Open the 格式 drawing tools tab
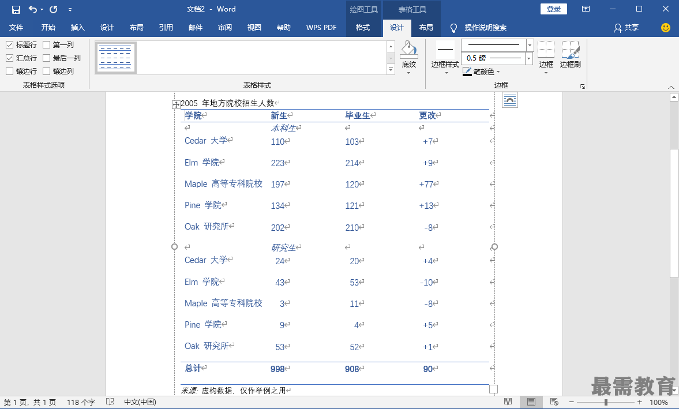The image size is (679, 409). (363, 28)
